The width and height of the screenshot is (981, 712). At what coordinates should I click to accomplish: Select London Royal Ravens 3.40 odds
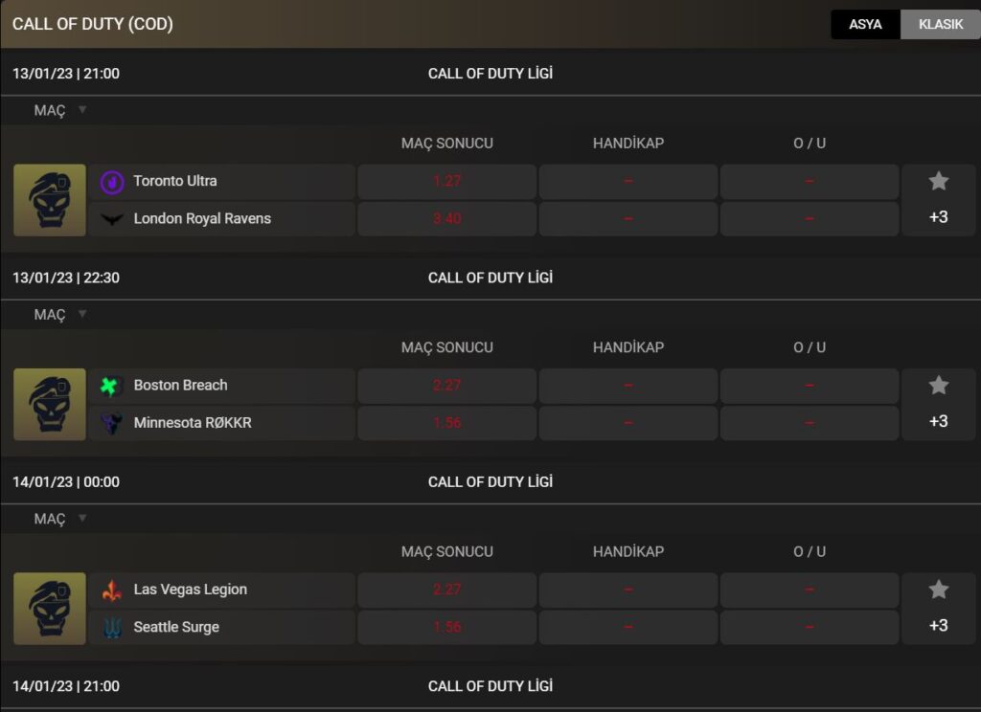click(x=446, y=219)
